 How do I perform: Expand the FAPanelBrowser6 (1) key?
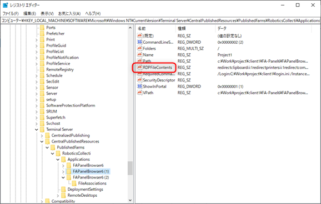[63, 171]
